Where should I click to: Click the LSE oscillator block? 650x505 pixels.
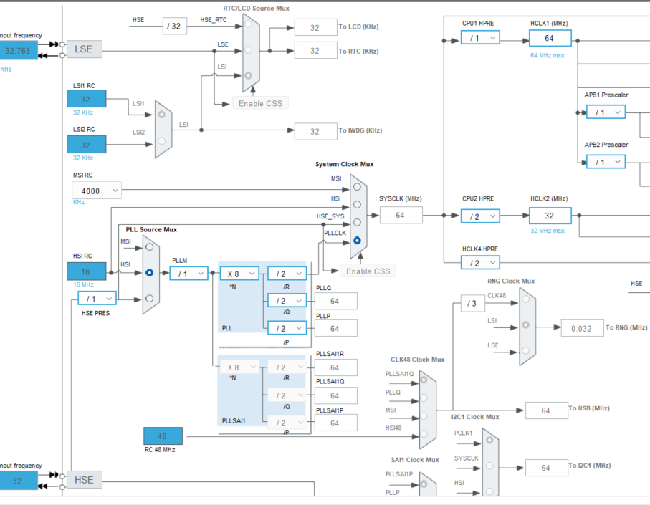click(x=84, y=49)
